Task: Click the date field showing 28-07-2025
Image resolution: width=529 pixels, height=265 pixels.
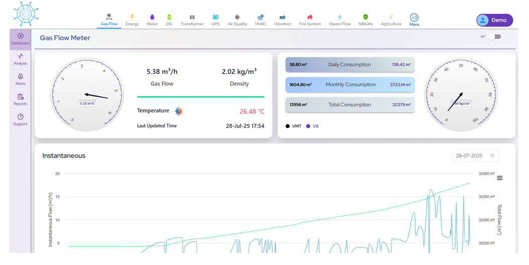Action: coord(475,156)
